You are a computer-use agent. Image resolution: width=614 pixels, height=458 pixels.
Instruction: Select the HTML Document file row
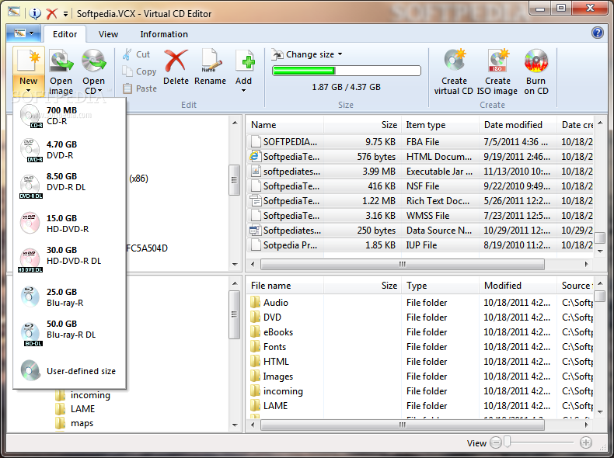point(420,157)
